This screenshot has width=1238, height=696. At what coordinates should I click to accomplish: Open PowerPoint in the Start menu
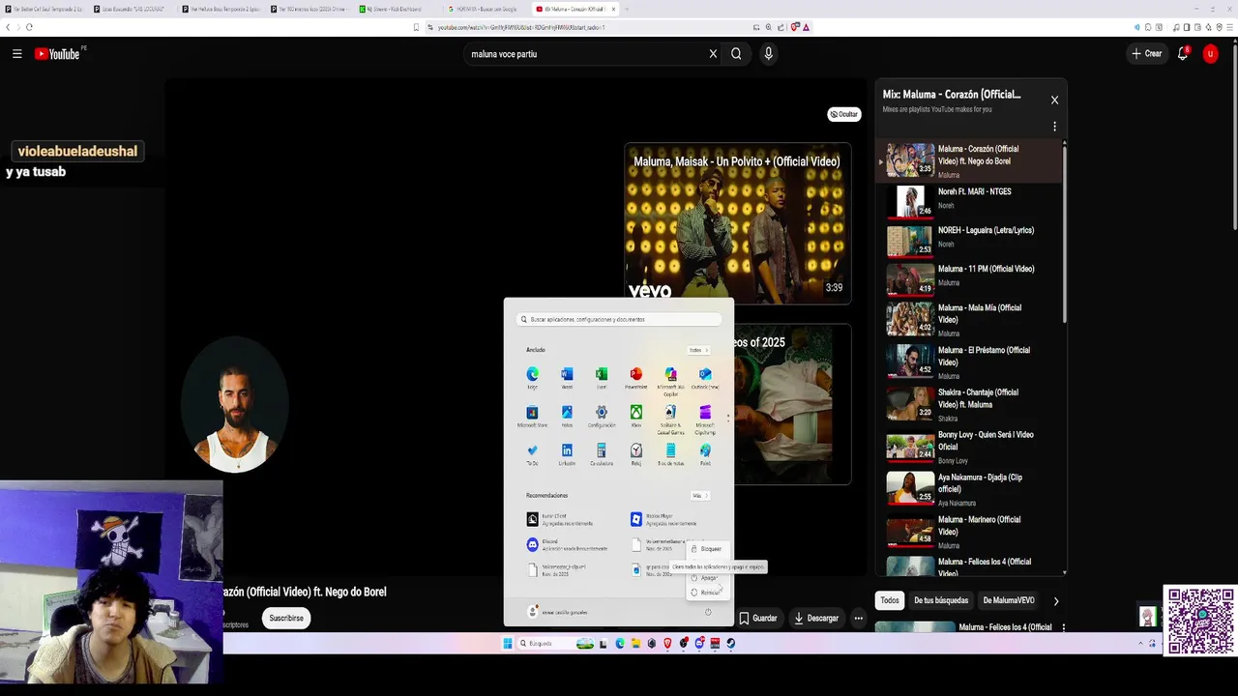[635, 376]
